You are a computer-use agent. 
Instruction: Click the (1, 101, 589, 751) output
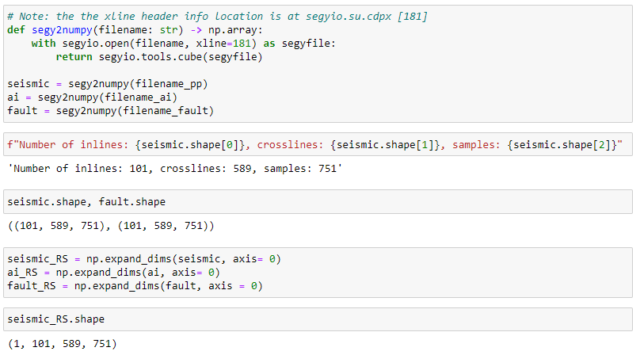click(62, 344)
